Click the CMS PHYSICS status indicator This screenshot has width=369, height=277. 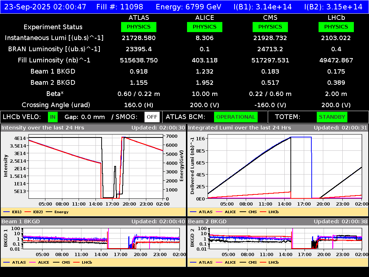pos(270,27)
